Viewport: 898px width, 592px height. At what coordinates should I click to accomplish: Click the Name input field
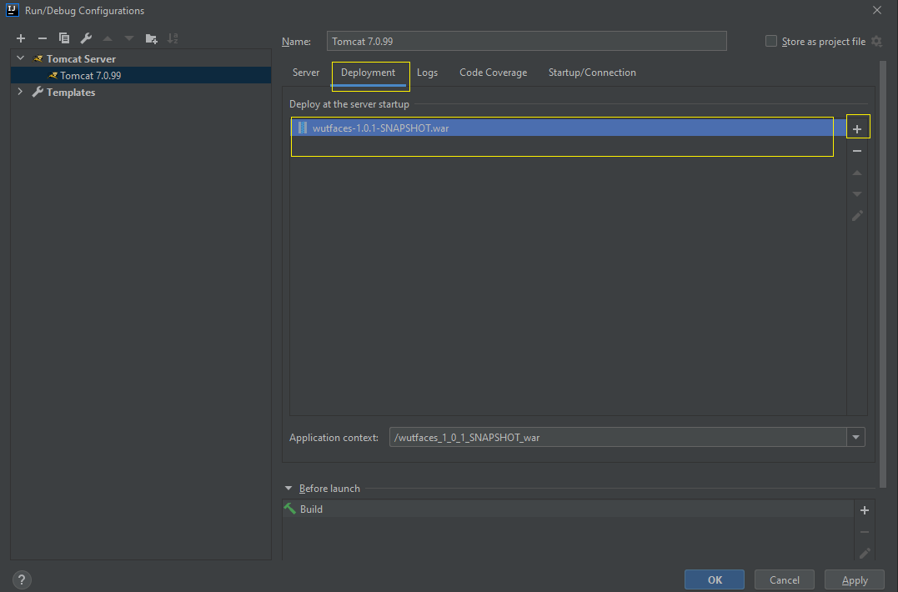(x=525, y=42)
